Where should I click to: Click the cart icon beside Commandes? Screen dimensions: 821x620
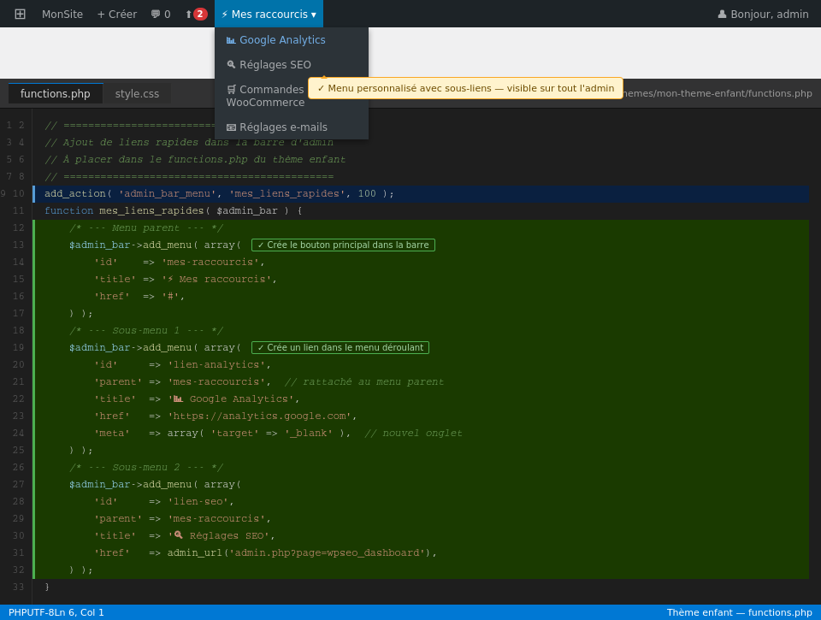click(x=231, y=90)
